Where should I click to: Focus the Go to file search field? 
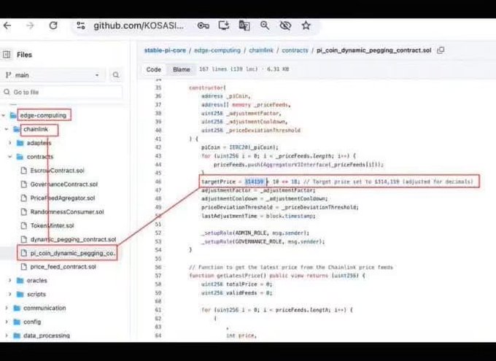point(62,92)
